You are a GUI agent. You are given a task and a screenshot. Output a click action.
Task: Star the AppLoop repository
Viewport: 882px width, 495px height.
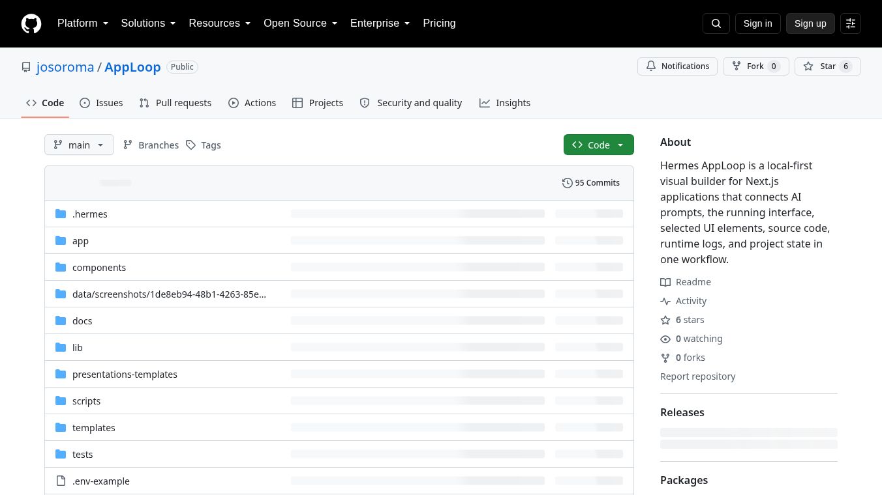(x=828, y=66)
